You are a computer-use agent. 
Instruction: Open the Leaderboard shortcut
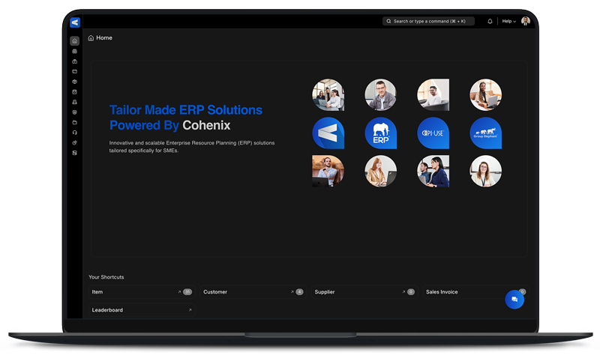[142, 310]
